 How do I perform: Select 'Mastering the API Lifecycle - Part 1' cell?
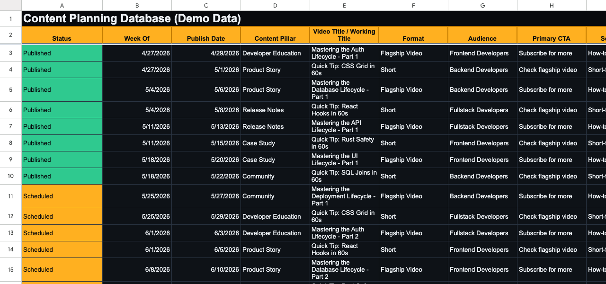point(344,126)
